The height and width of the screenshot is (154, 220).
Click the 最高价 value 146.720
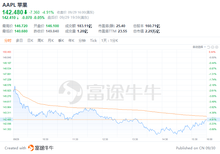tap(21, 26)
